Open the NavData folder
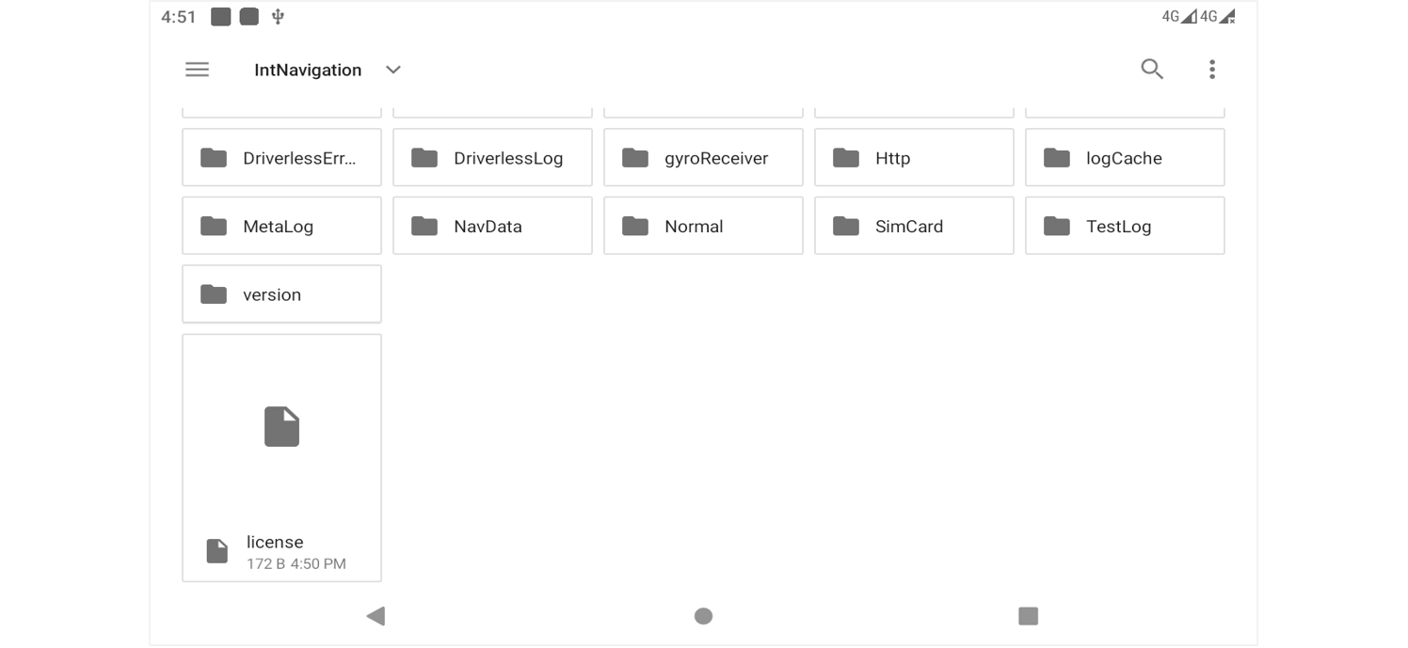Screen dimensions: 1408x648 click(x=492, y=226)
